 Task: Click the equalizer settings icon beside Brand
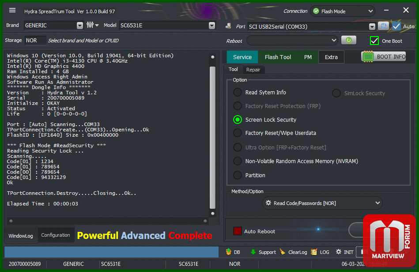click(x=90, y=26)
